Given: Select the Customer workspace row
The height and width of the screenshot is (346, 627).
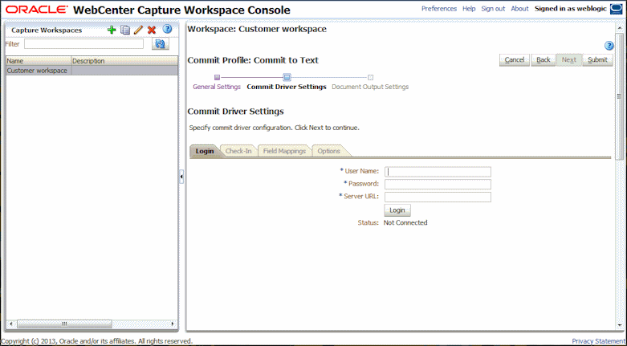Looking at the screenshot, I should point(92,71).
